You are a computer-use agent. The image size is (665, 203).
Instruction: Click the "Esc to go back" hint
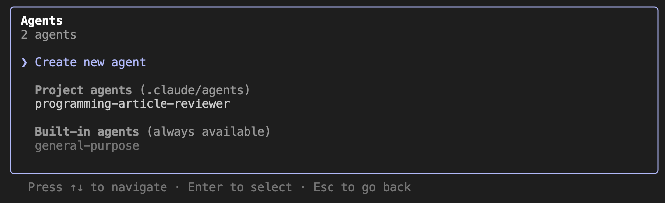click(x=362, y=187)
